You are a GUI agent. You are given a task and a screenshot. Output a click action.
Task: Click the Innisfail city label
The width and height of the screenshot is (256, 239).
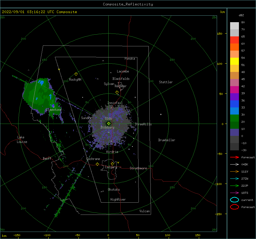[115, 103]
